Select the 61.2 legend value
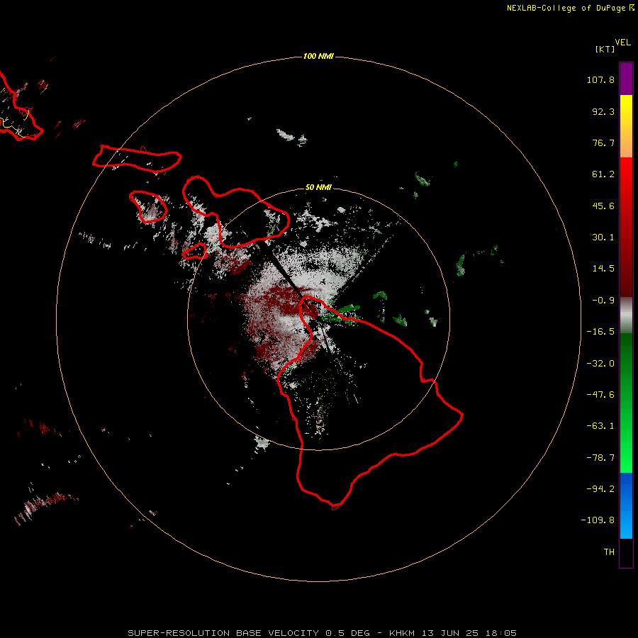The image size is (638, 638). tap(603, 174)
